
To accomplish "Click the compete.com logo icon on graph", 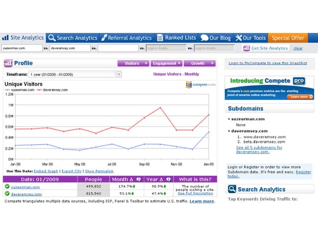I will coord(189,85).
